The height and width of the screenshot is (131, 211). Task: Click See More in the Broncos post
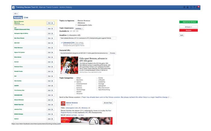click(81, 115)
